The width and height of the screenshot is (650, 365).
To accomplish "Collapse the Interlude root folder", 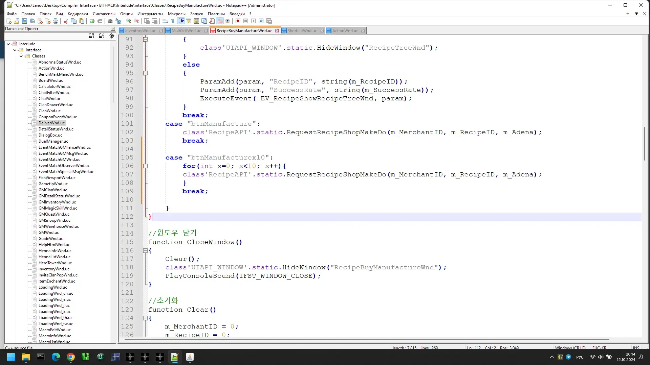I will pos(8,44).
